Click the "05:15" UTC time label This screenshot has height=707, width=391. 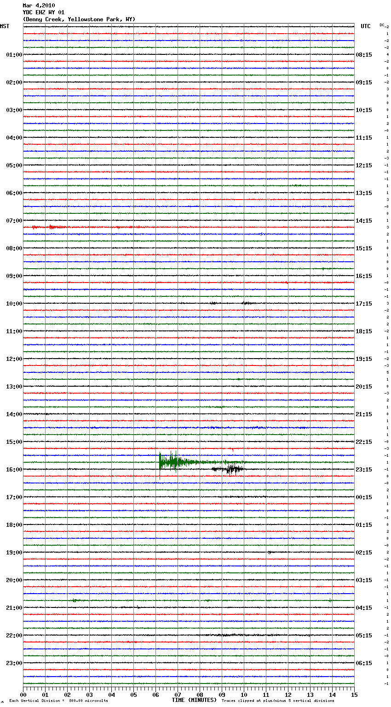(x=364, y=636)
